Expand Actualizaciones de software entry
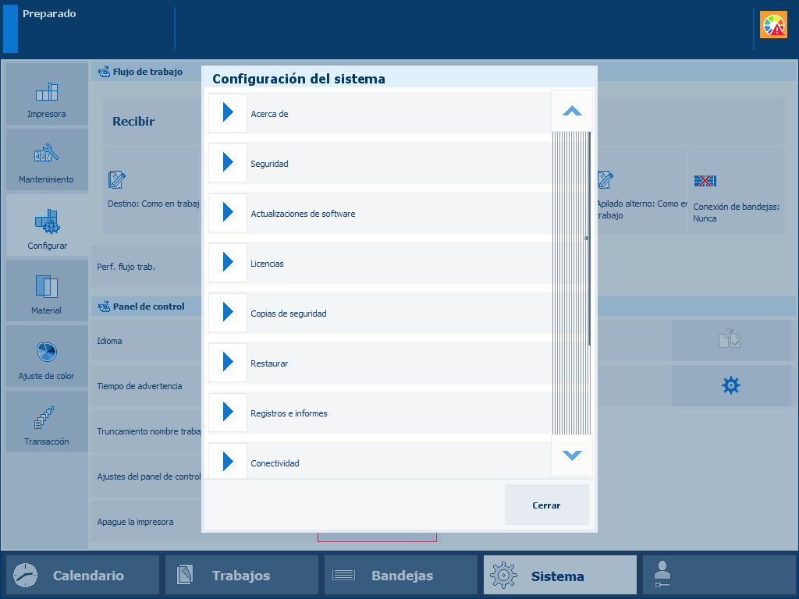This screenshot has height=599, width=799. (228, 212)
